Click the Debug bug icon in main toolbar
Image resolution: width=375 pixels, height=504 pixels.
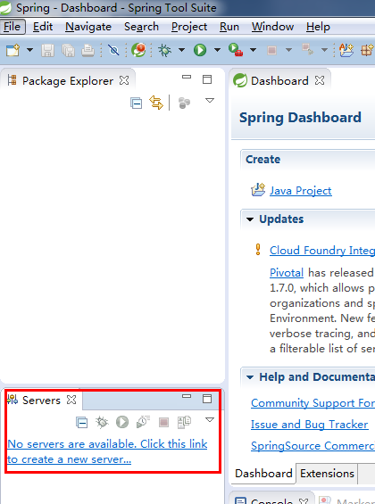pos(164,50)
